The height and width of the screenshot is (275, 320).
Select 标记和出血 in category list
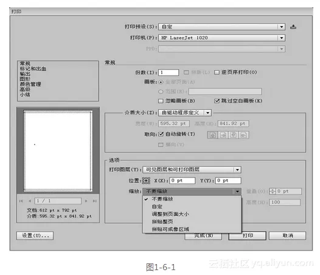(x=33, y=69)
